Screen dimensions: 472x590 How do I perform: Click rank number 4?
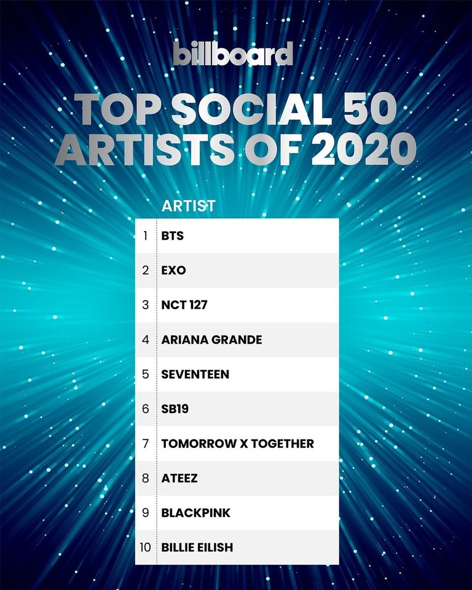click(146, 340)
